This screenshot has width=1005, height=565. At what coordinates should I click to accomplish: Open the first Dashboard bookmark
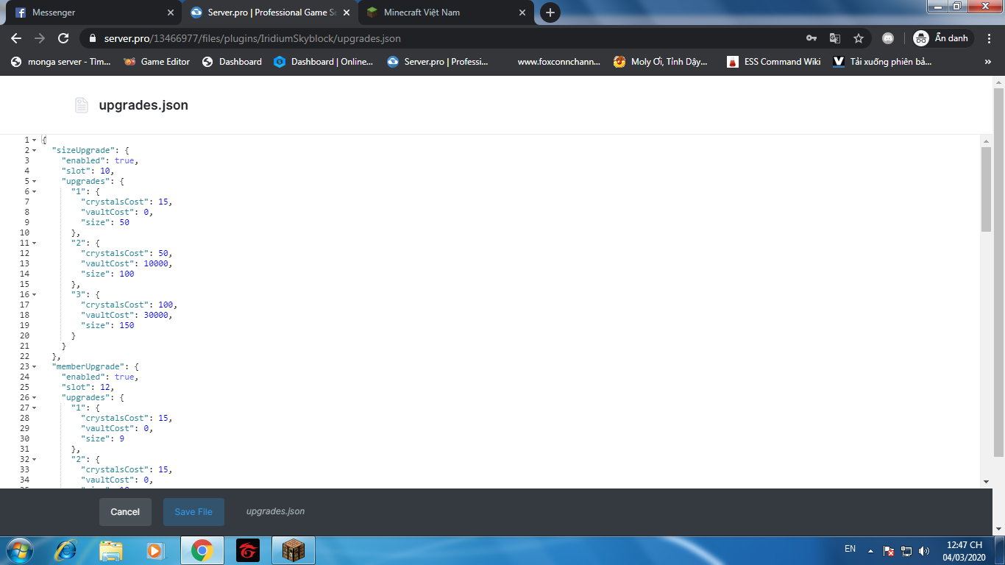click(x=232, y=62)
